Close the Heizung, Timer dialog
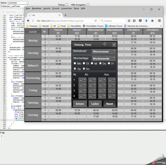Image resolution: width=166 pixels, height=165 pixels. tap(114, 45)
